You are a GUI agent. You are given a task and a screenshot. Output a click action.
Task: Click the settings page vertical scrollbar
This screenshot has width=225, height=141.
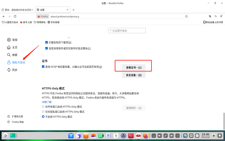click(x=224, y=121)
